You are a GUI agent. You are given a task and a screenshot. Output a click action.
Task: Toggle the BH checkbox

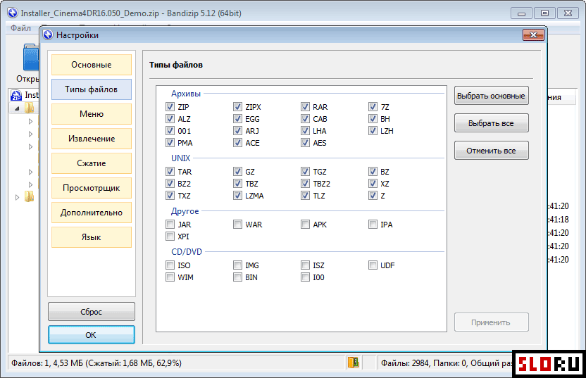coord(373,119)
